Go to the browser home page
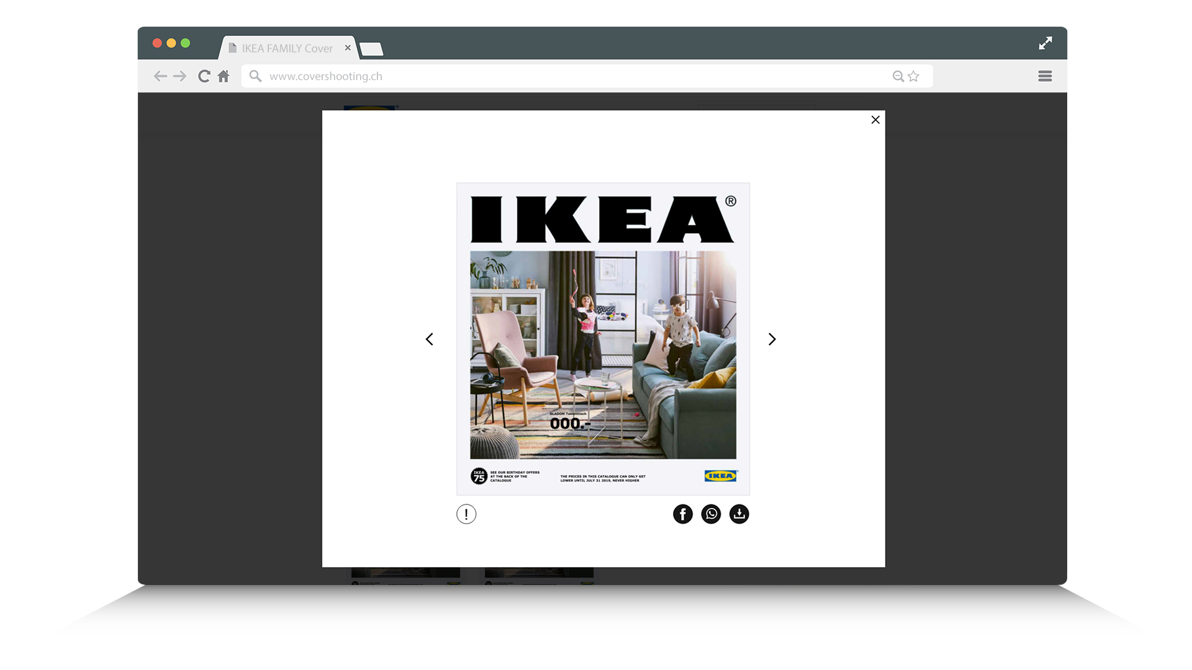1192x670 pixels. pyautogui.click(x=223, y=76)
